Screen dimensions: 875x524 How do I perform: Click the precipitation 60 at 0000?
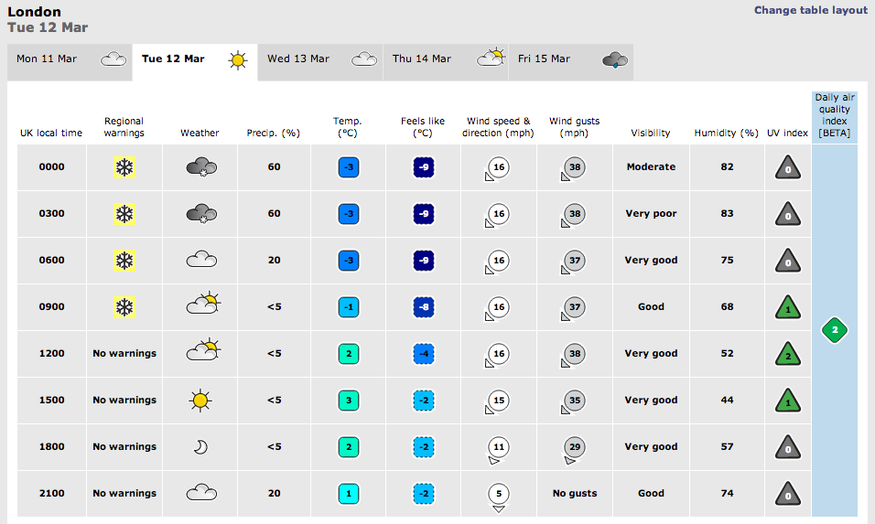point(274,166)
